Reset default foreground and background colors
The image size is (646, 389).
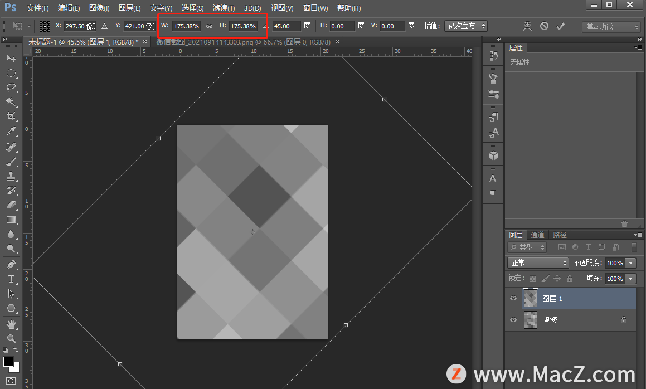[6, 351]
